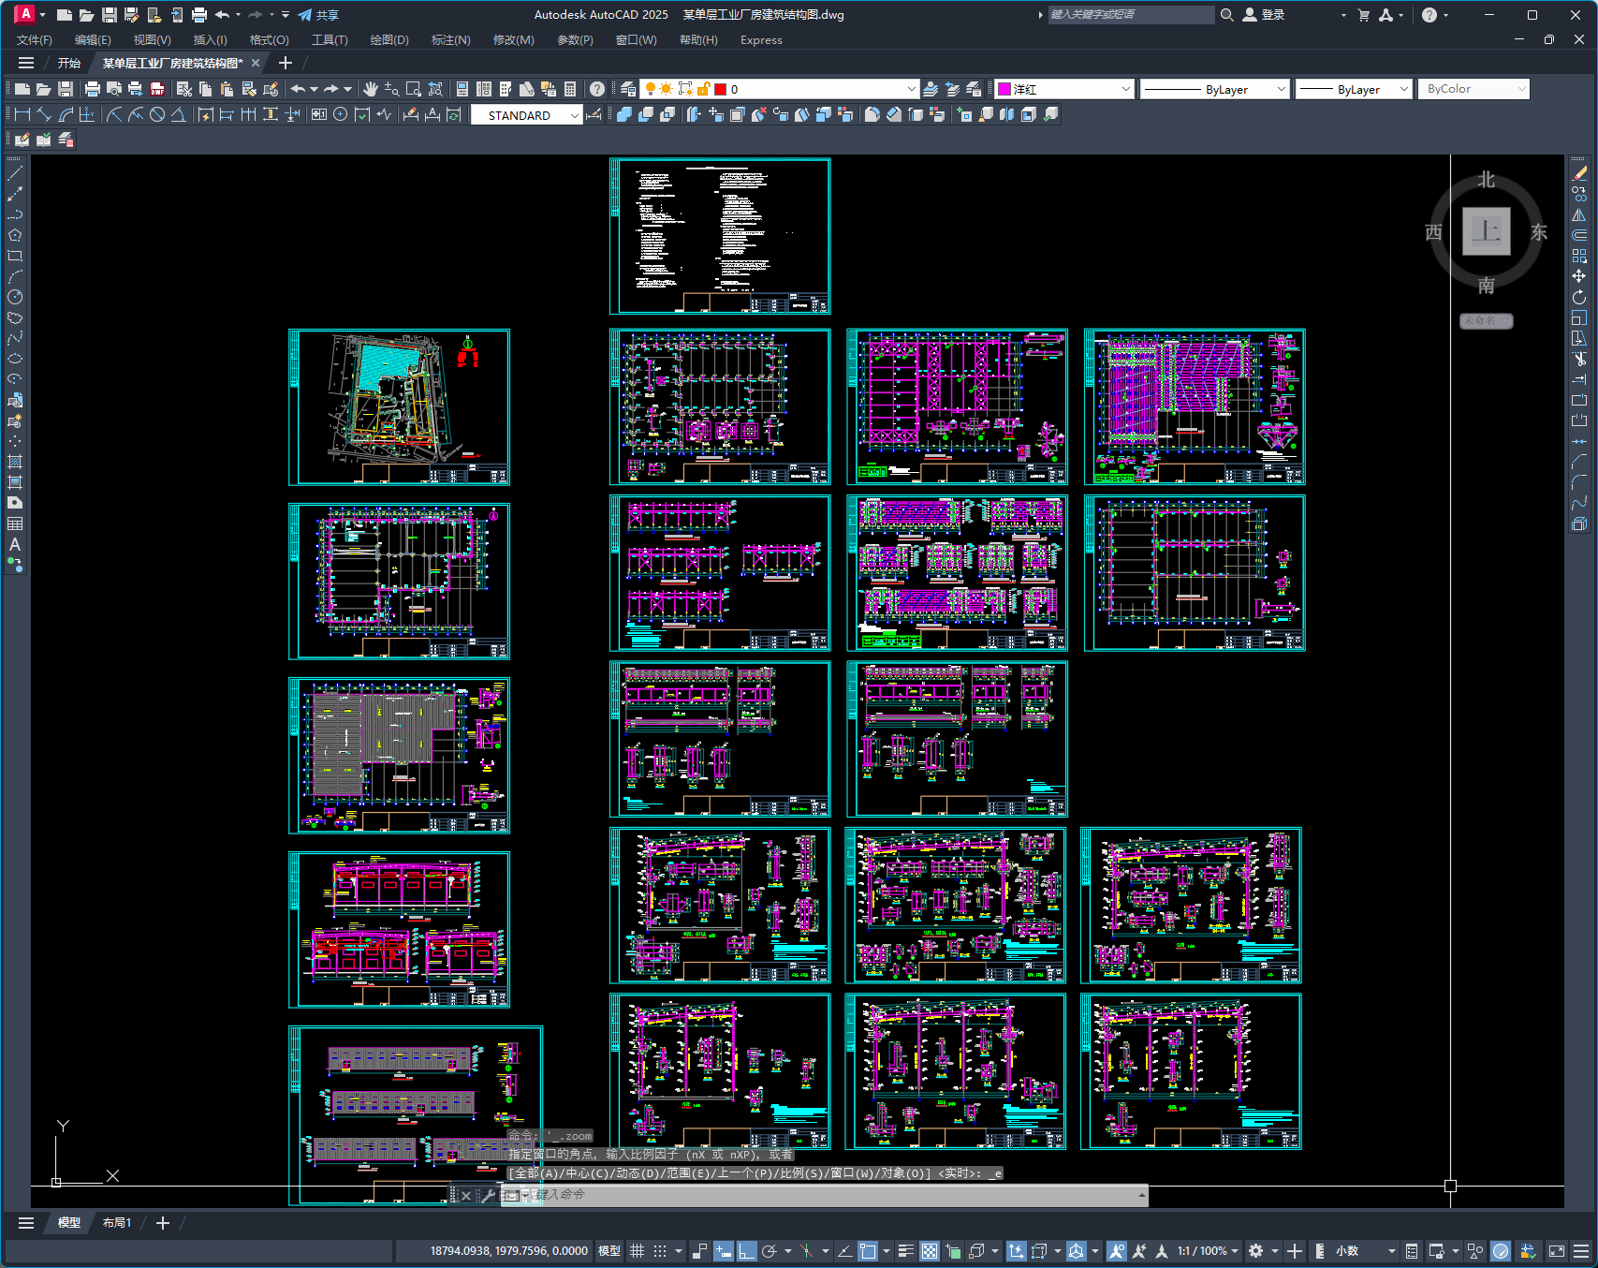Select the Circle draw tool

point(15,297)
